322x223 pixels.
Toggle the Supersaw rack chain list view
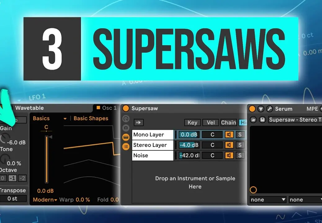[x=126, y=146]
